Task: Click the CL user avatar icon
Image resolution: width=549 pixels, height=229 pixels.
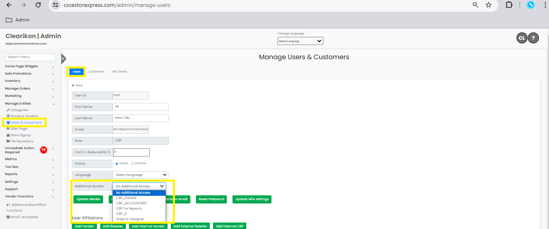Action: tap(522, 38)
